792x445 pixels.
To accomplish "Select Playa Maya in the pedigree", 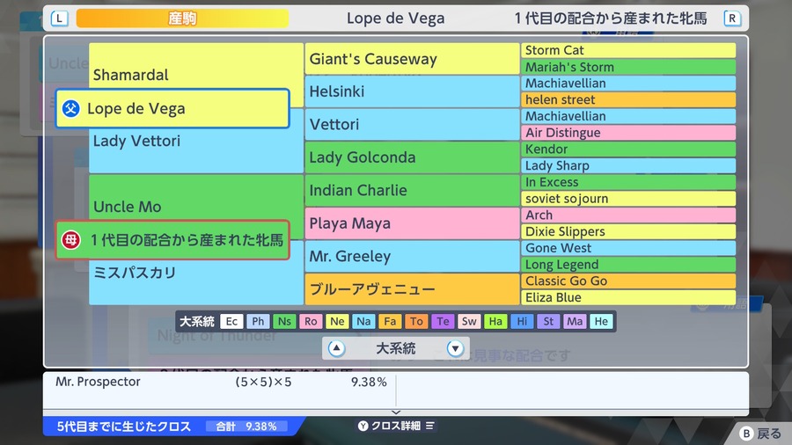I will pos(412,223).
